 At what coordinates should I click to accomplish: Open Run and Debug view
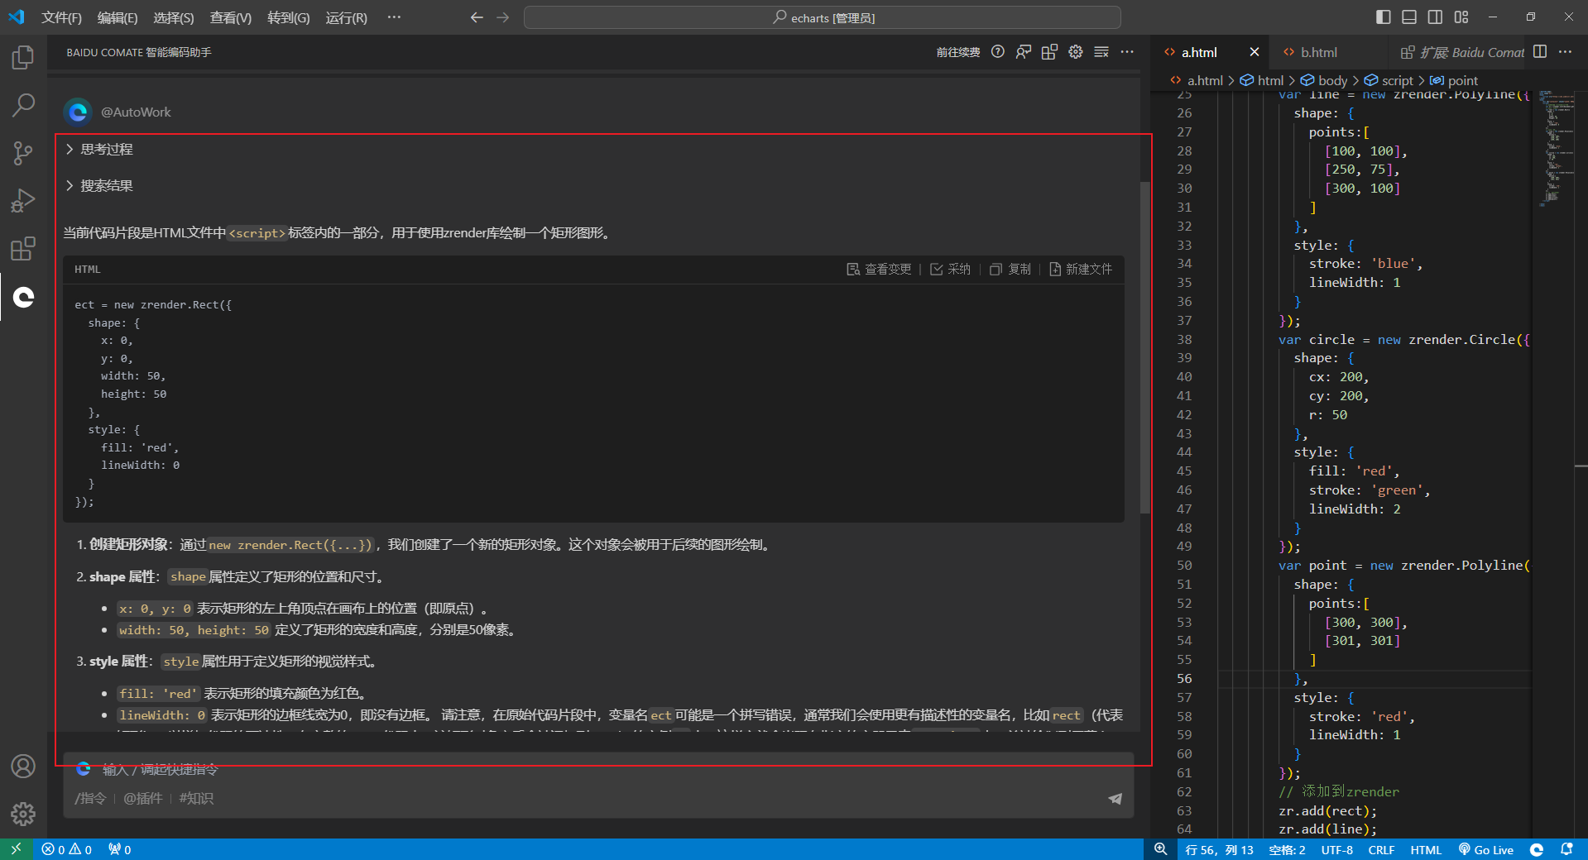pyautogui.click(x=23, y=201)
